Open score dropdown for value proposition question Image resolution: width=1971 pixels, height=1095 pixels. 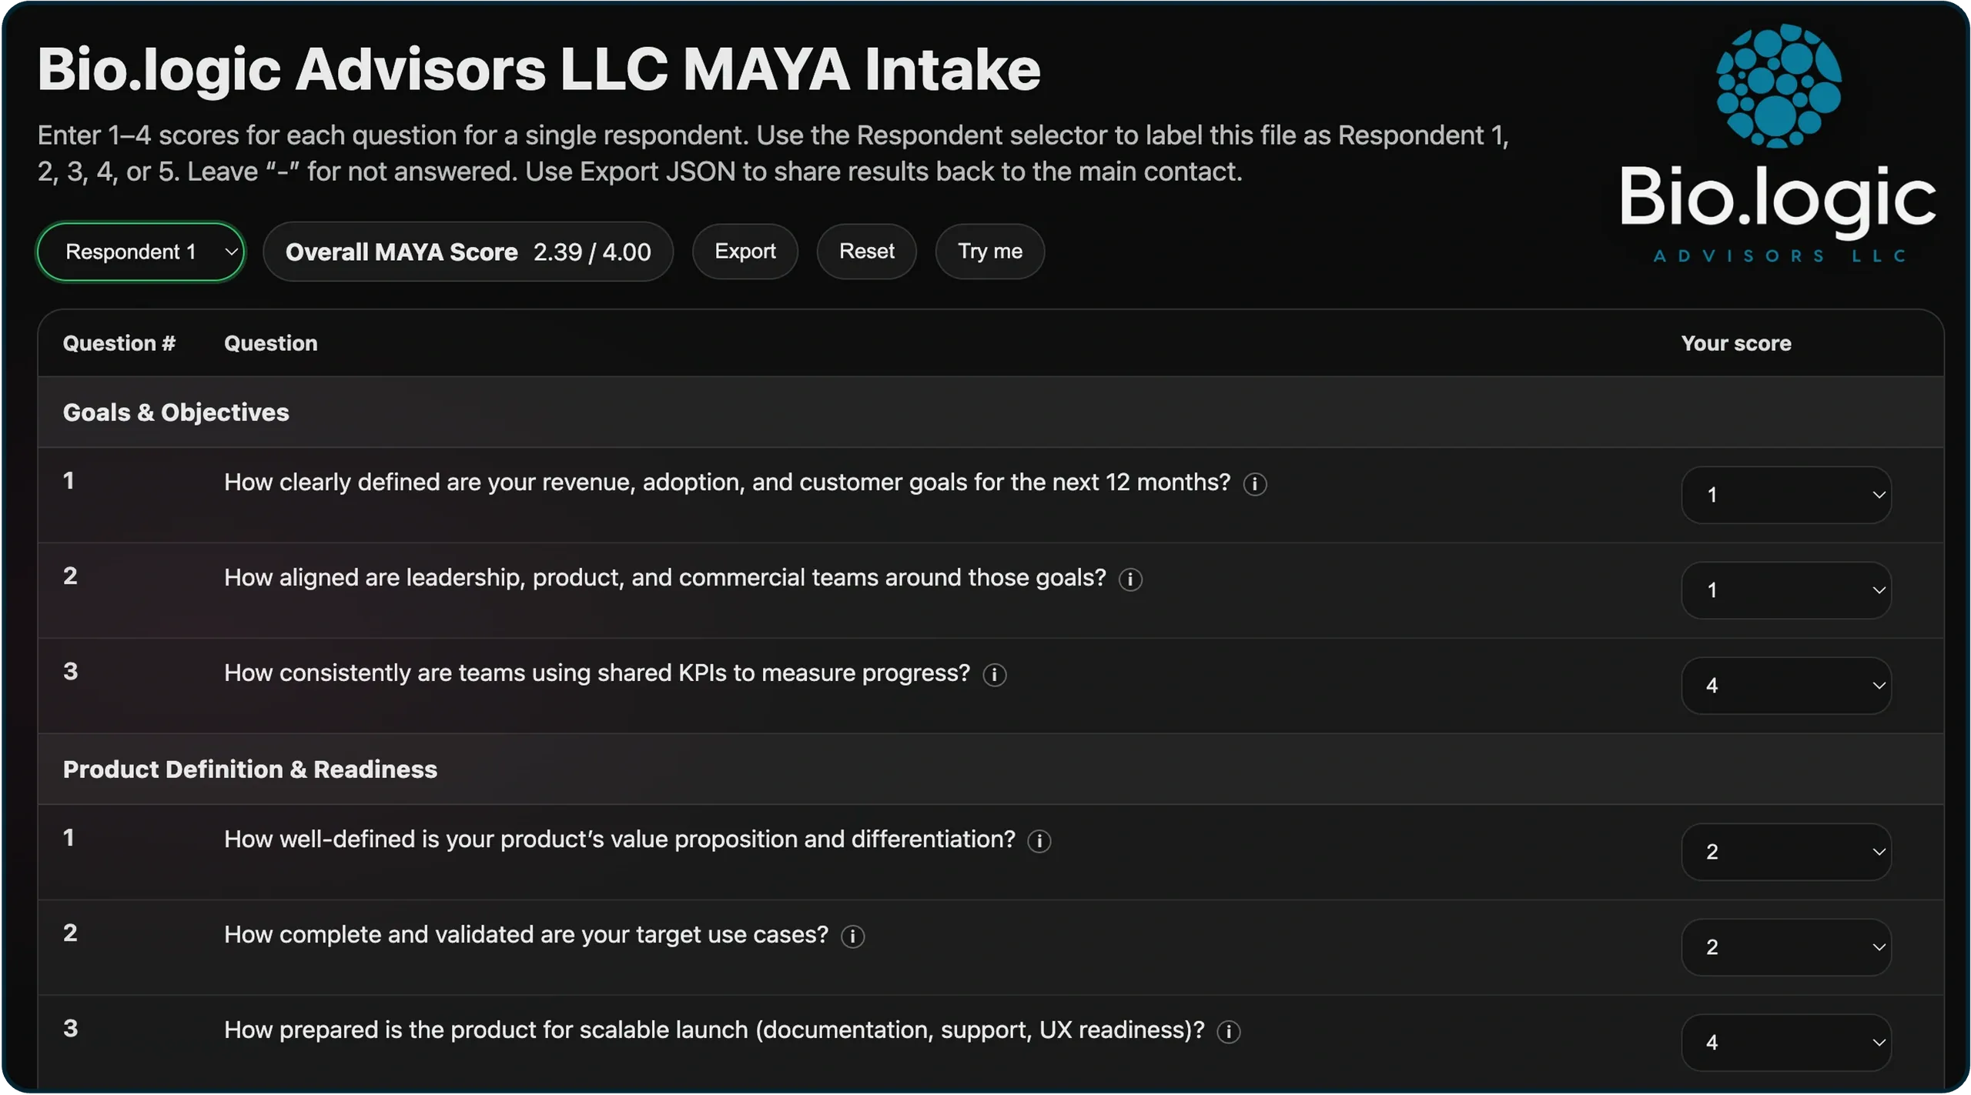[1785, 852]
